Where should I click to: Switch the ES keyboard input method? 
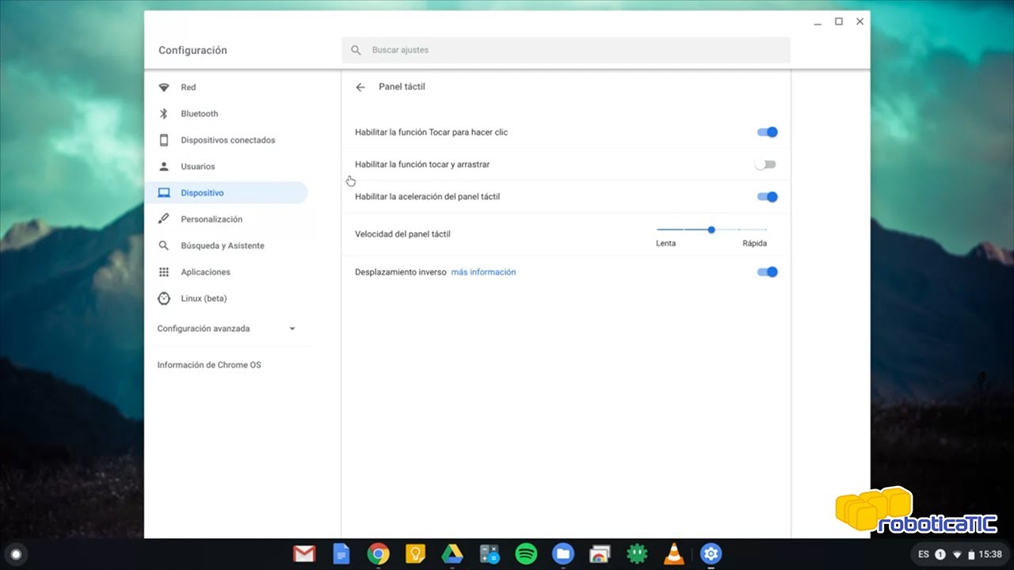[924, 555]
